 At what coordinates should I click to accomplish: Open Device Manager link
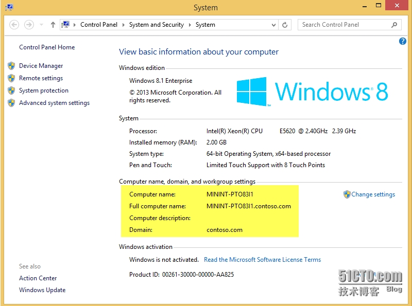41,66
